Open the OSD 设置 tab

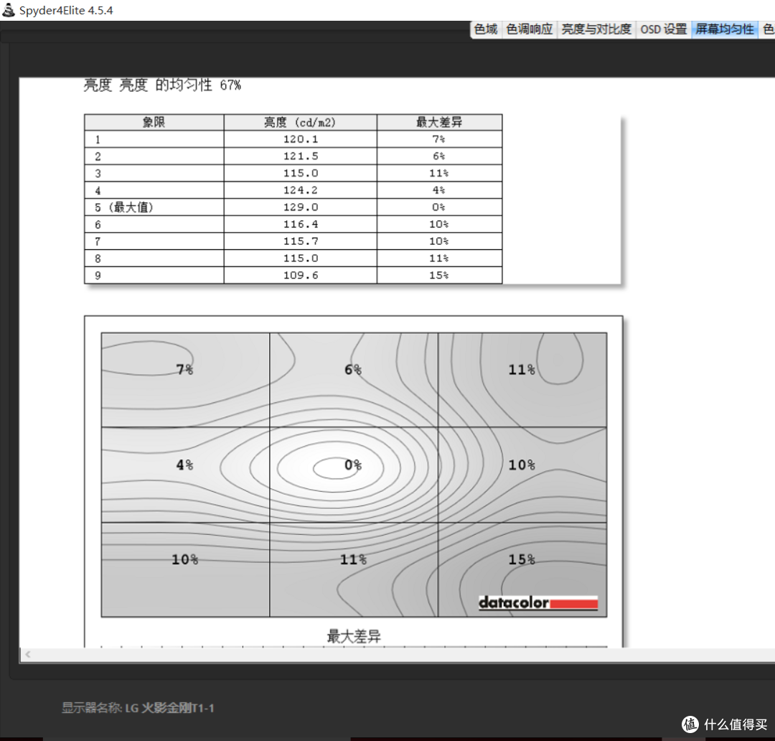663,29
